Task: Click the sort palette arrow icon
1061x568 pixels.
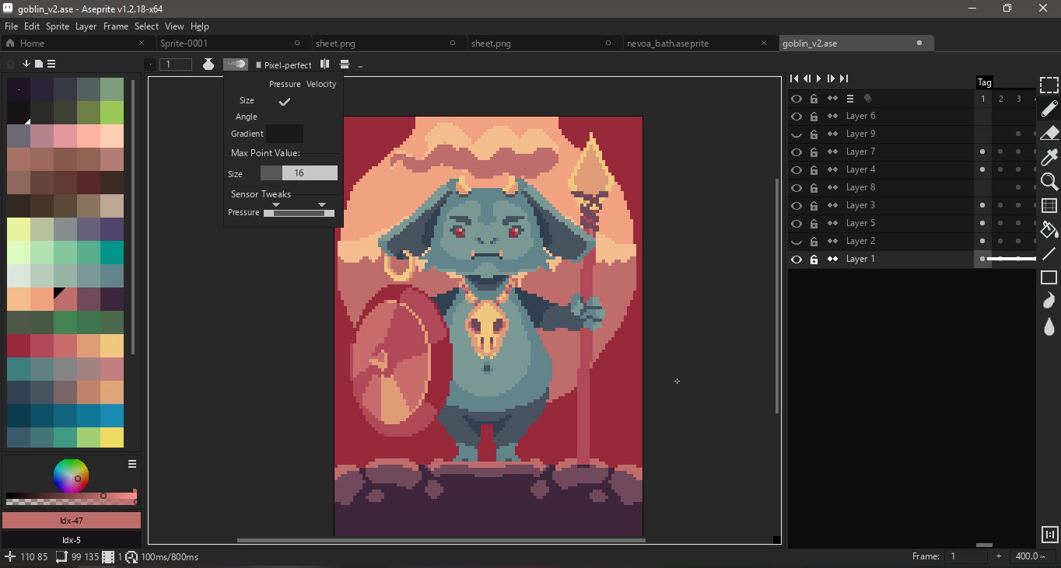Action: coord(26,64)
